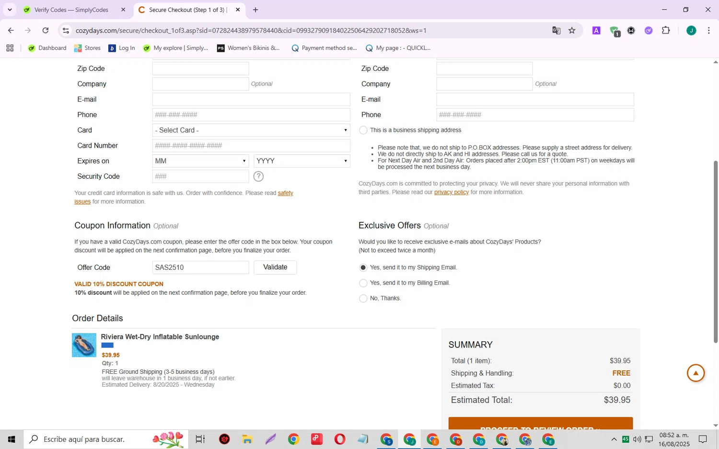Open a new browser tab
Viewport: 719px width, 449px height.
click(x=255, y=10)
